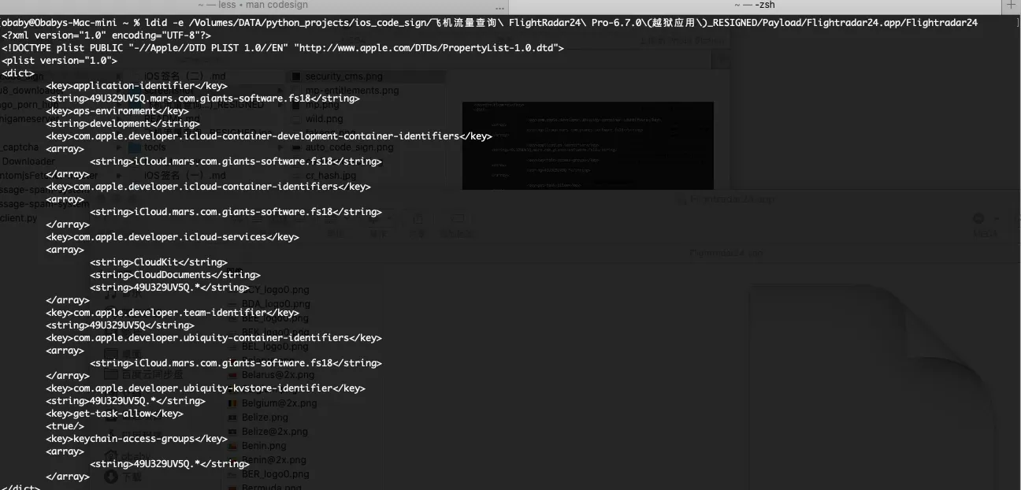This screenshot has width=1021, height=490.
Task: Click the ubiquity-kvstore-identifier key line
Action: click(206, 388)
